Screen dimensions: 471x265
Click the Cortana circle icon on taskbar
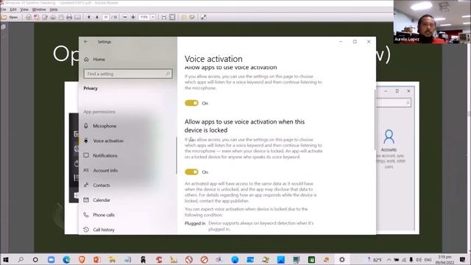(x=35, y=260)
